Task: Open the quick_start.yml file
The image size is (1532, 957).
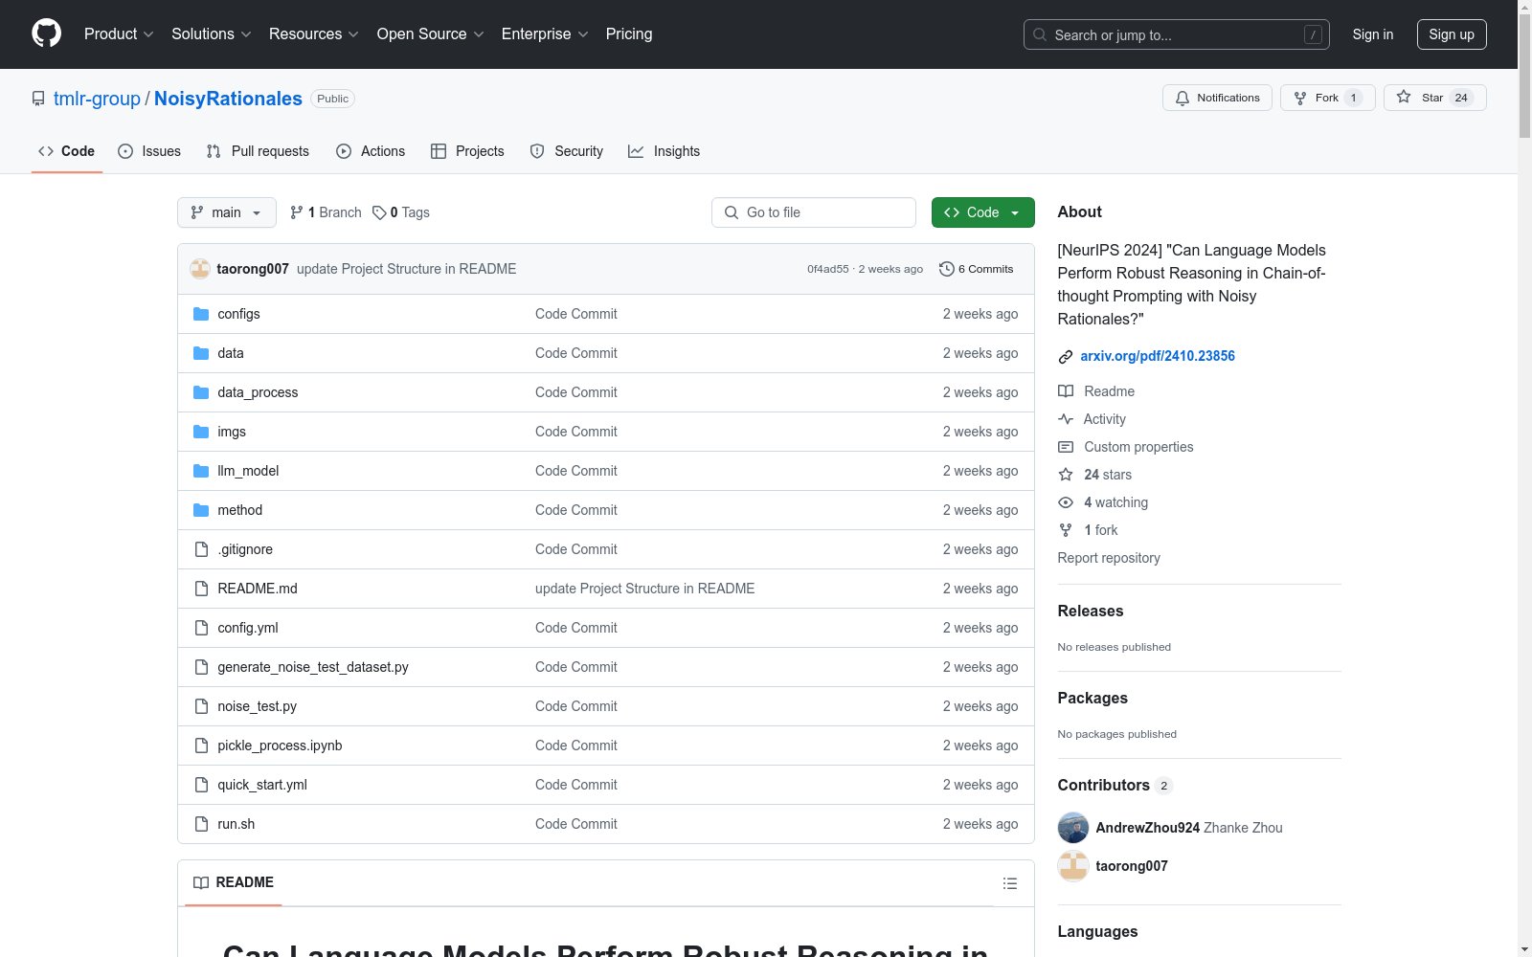Action: coord(262,785)
